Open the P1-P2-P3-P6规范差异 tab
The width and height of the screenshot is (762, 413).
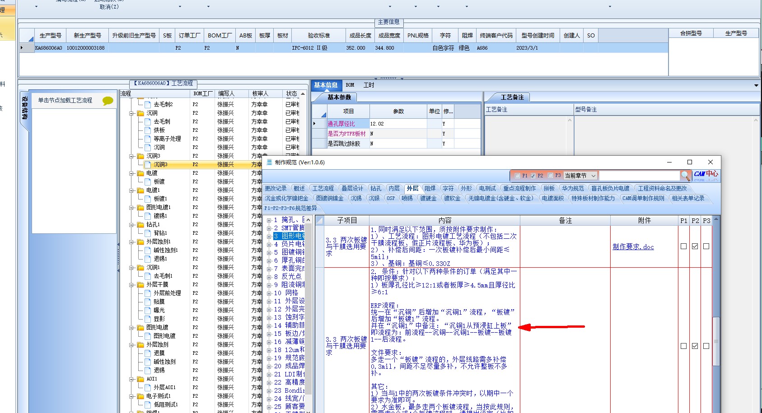(x=291, y=209)
